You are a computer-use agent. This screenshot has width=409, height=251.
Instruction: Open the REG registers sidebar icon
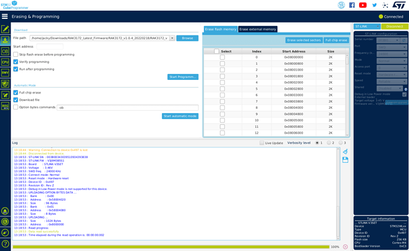click(x=5, y=106)
